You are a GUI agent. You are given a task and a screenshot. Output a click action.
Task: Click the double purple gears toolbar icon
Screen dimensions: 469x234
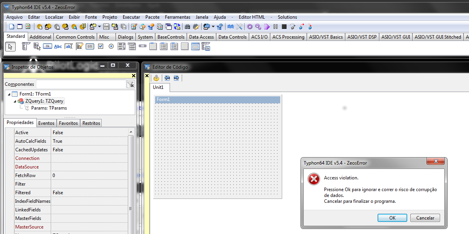[x=258, y=27]
